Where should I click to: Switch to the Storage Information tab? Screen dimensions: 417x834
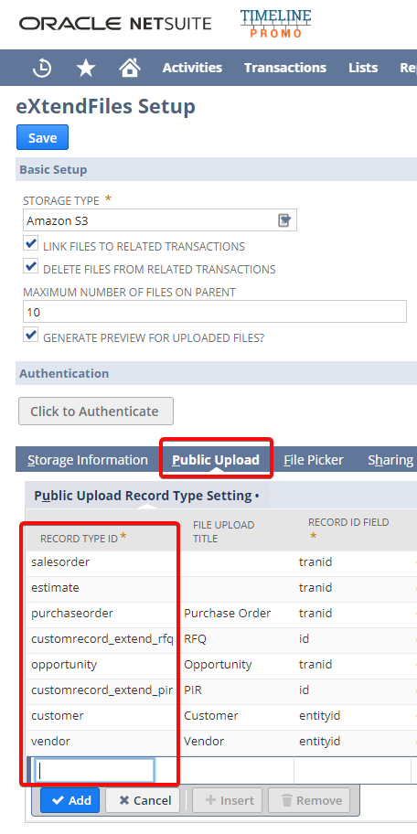(x=88, y=460)
